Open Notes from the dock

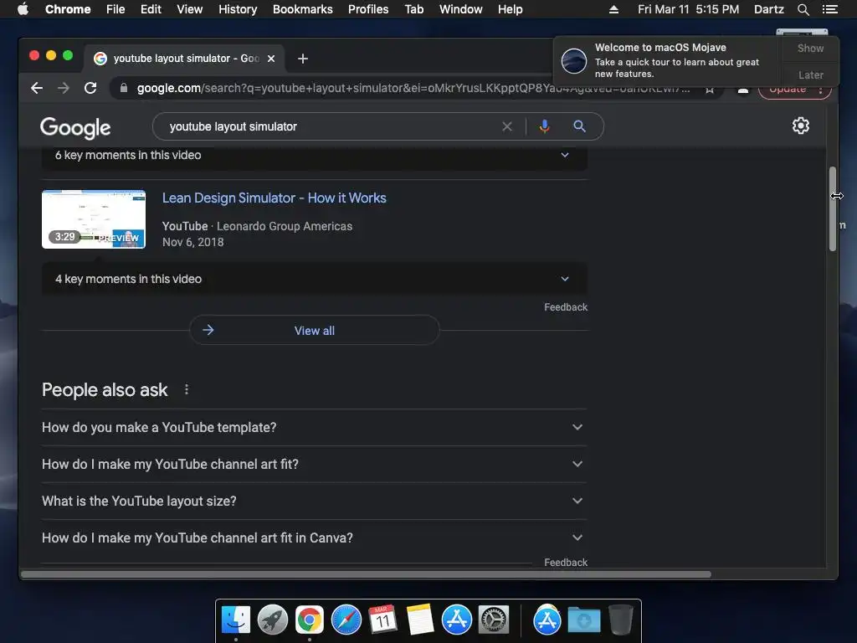click(x=420, y=620)
